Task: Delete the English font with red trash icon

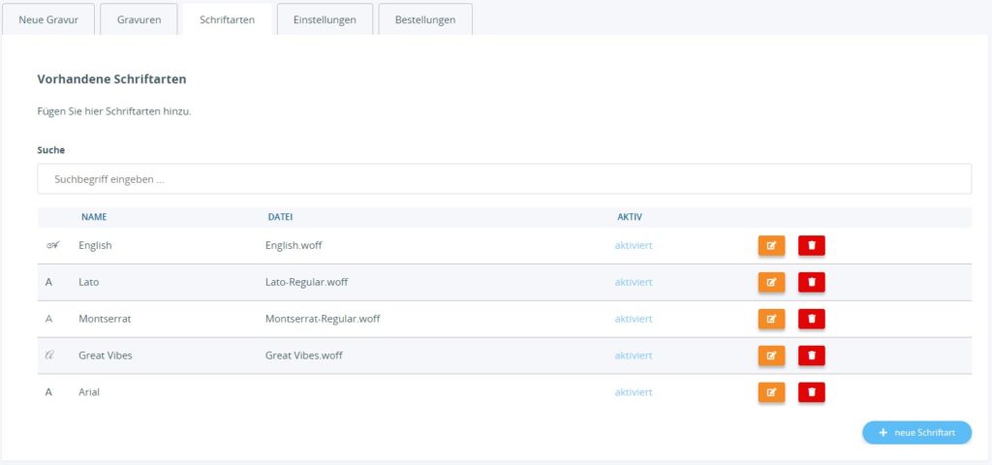Action: pyautogui.click(x=811, y=246)
